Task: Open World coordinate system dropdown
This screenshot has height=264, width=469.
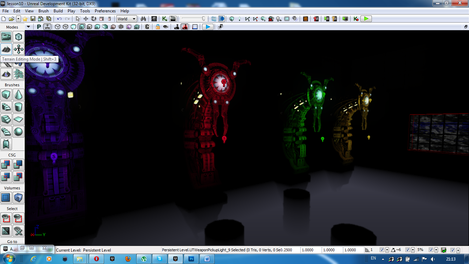Action: [127, 19]
